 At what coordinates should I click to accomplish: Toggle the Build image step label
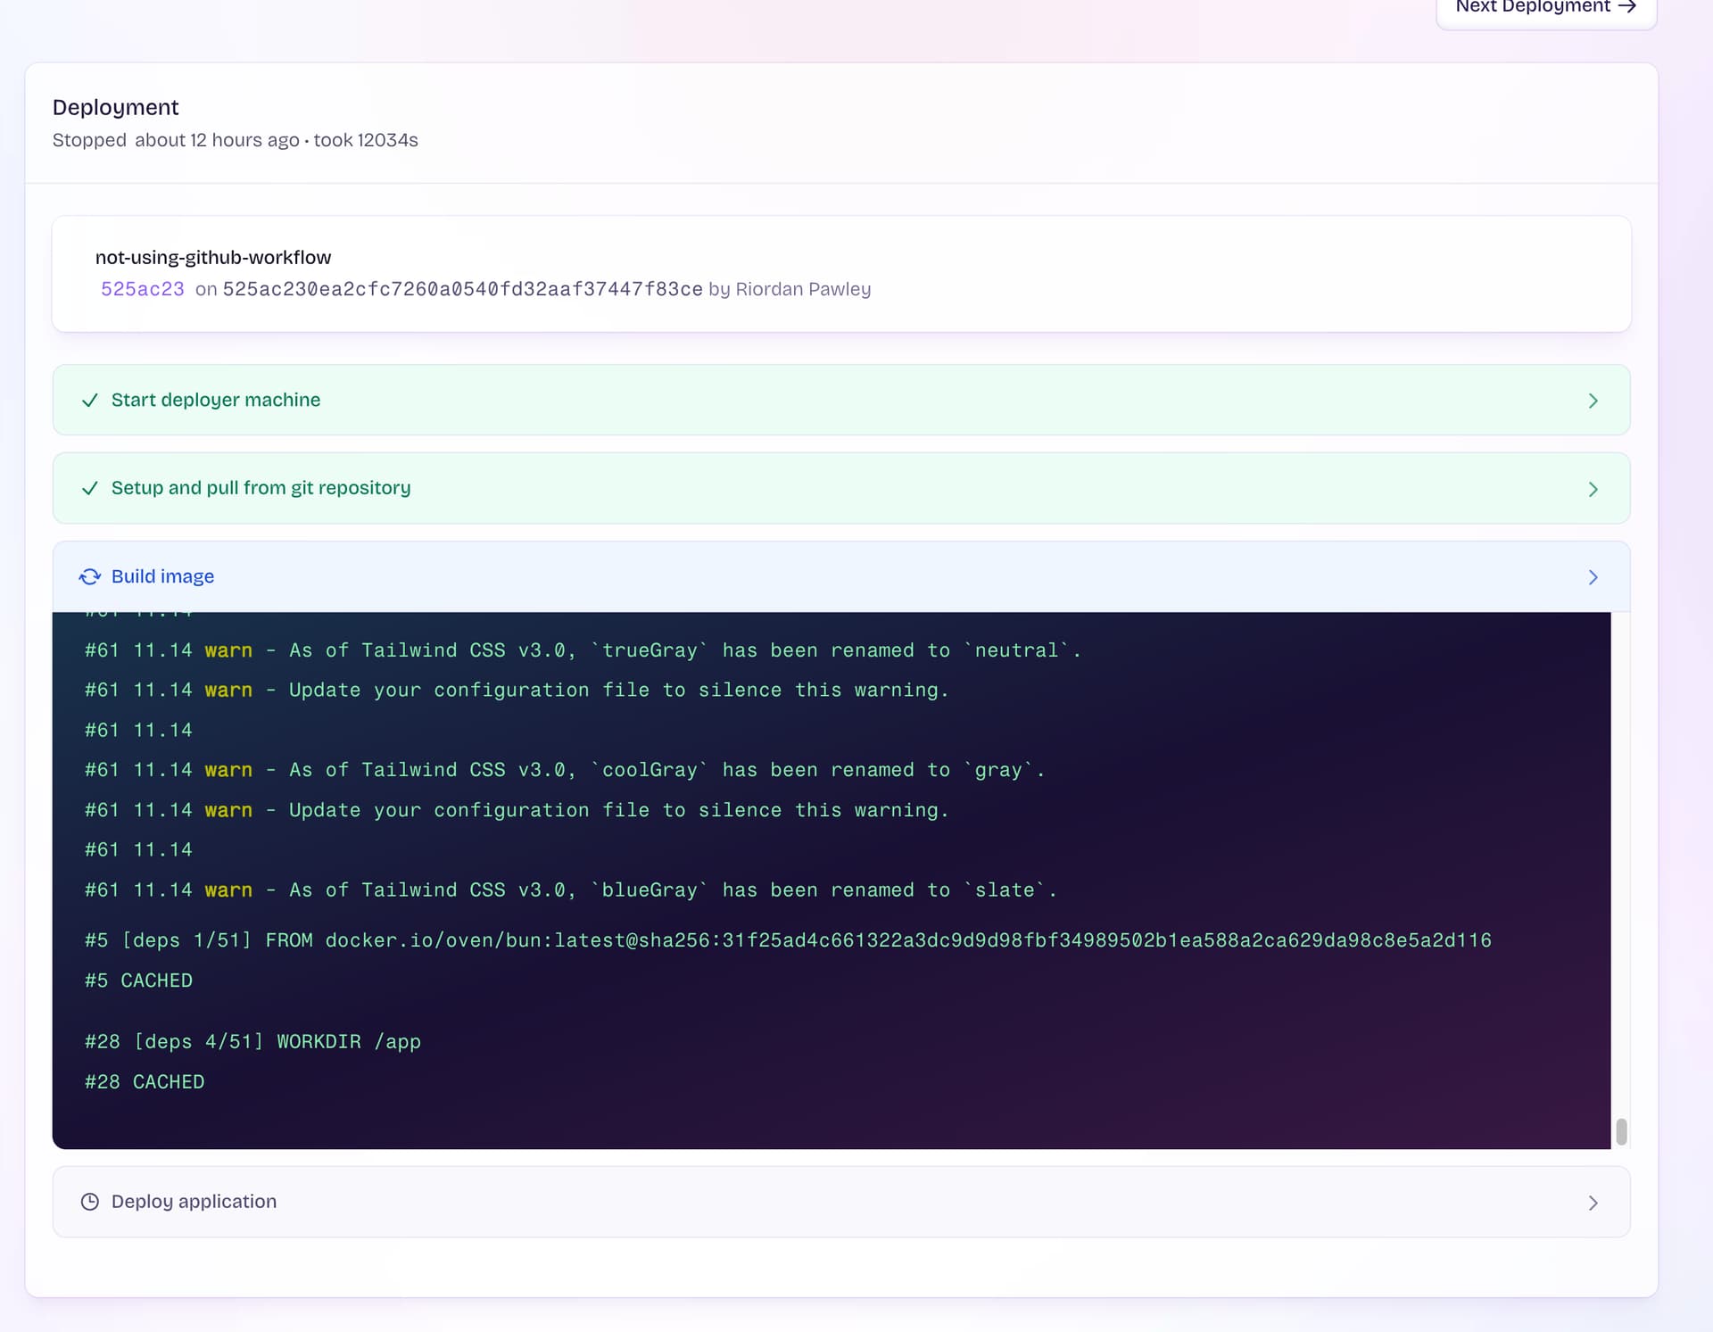tap(162, 576)
